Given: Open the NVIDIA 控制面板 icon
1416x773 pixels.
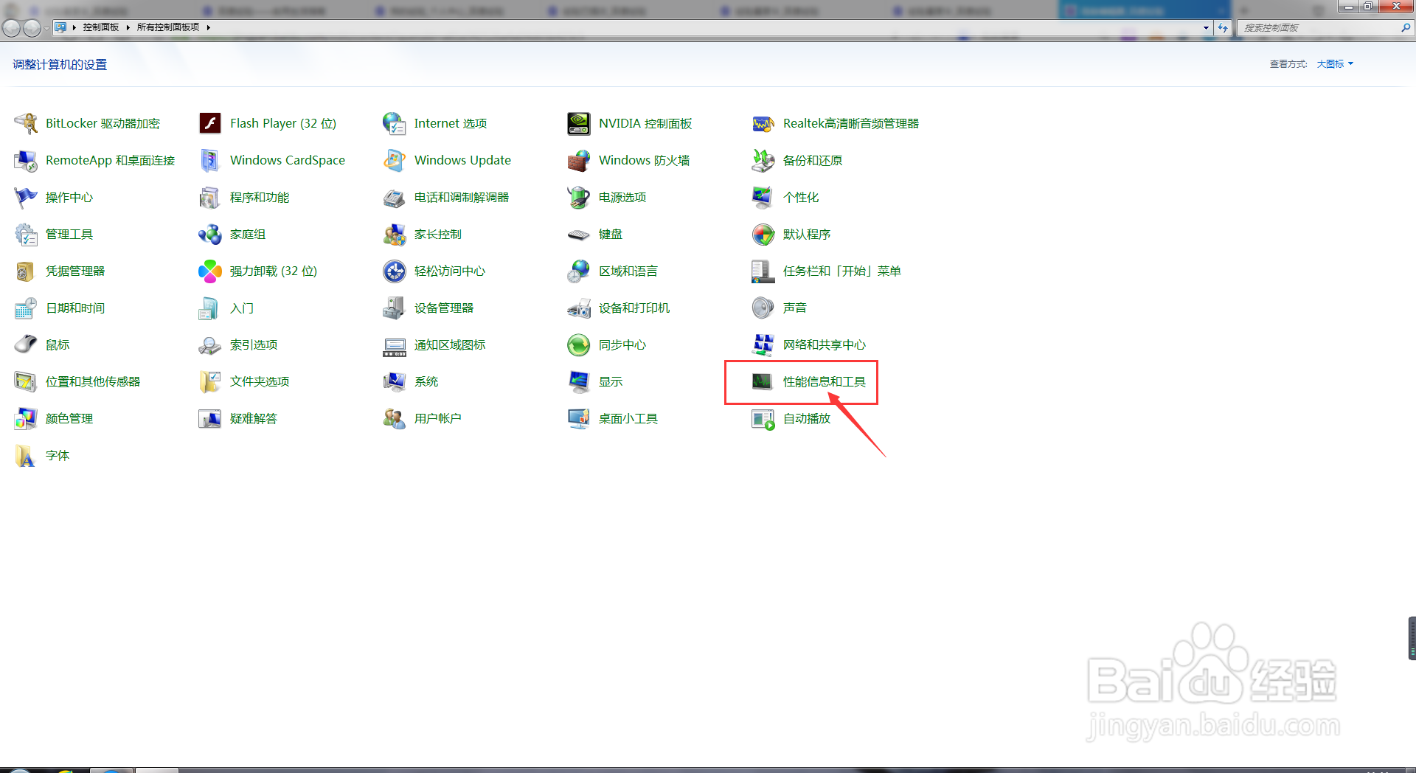Looking at the screenshot, I should coord(579,123).
